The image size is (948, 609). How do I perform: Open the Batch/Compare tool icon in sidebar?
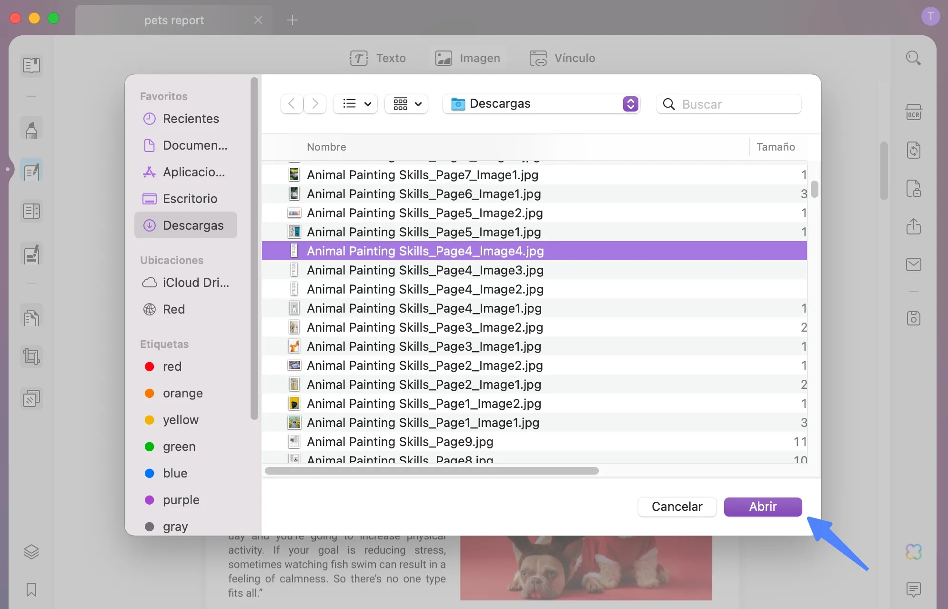tap(31, 398)
